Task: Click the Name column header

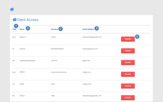Action: (22, 29)
